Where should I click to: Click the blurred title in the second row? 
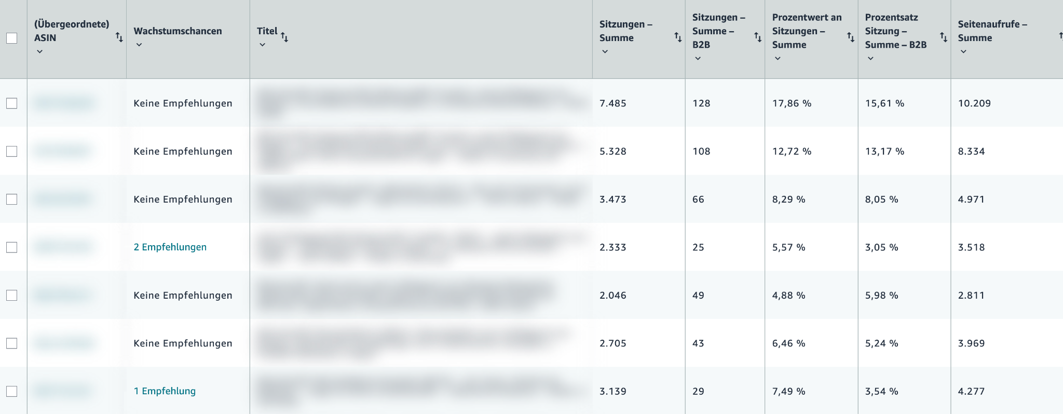[415, 151]
